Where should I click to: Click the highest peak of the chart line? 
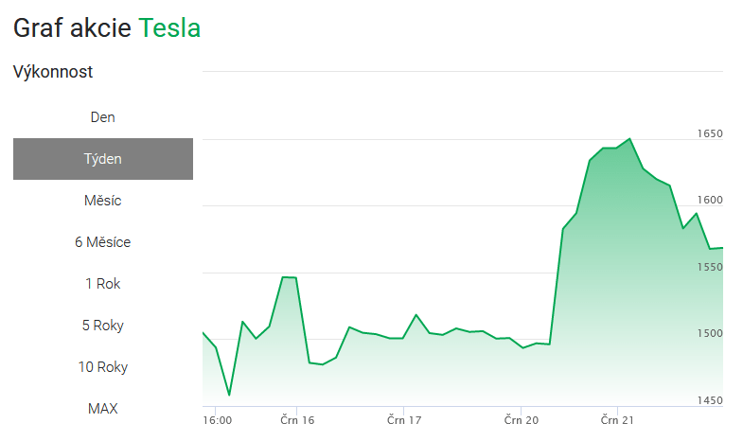click(629, 139)
